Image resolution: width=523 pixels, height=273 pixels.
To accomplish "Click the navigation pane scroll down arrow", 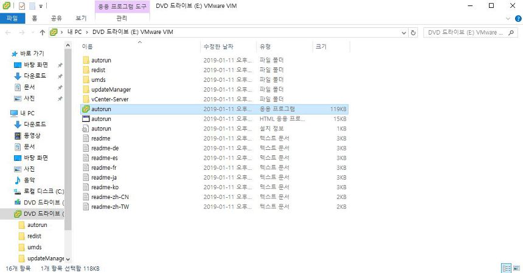I will [x=68, y=259].
